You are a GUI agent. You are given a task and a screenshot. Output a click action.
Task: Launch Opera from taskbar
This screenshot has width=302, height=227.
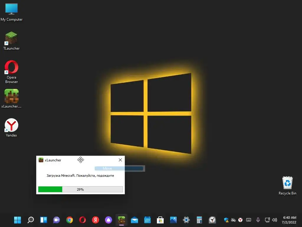tap(83, 220)
